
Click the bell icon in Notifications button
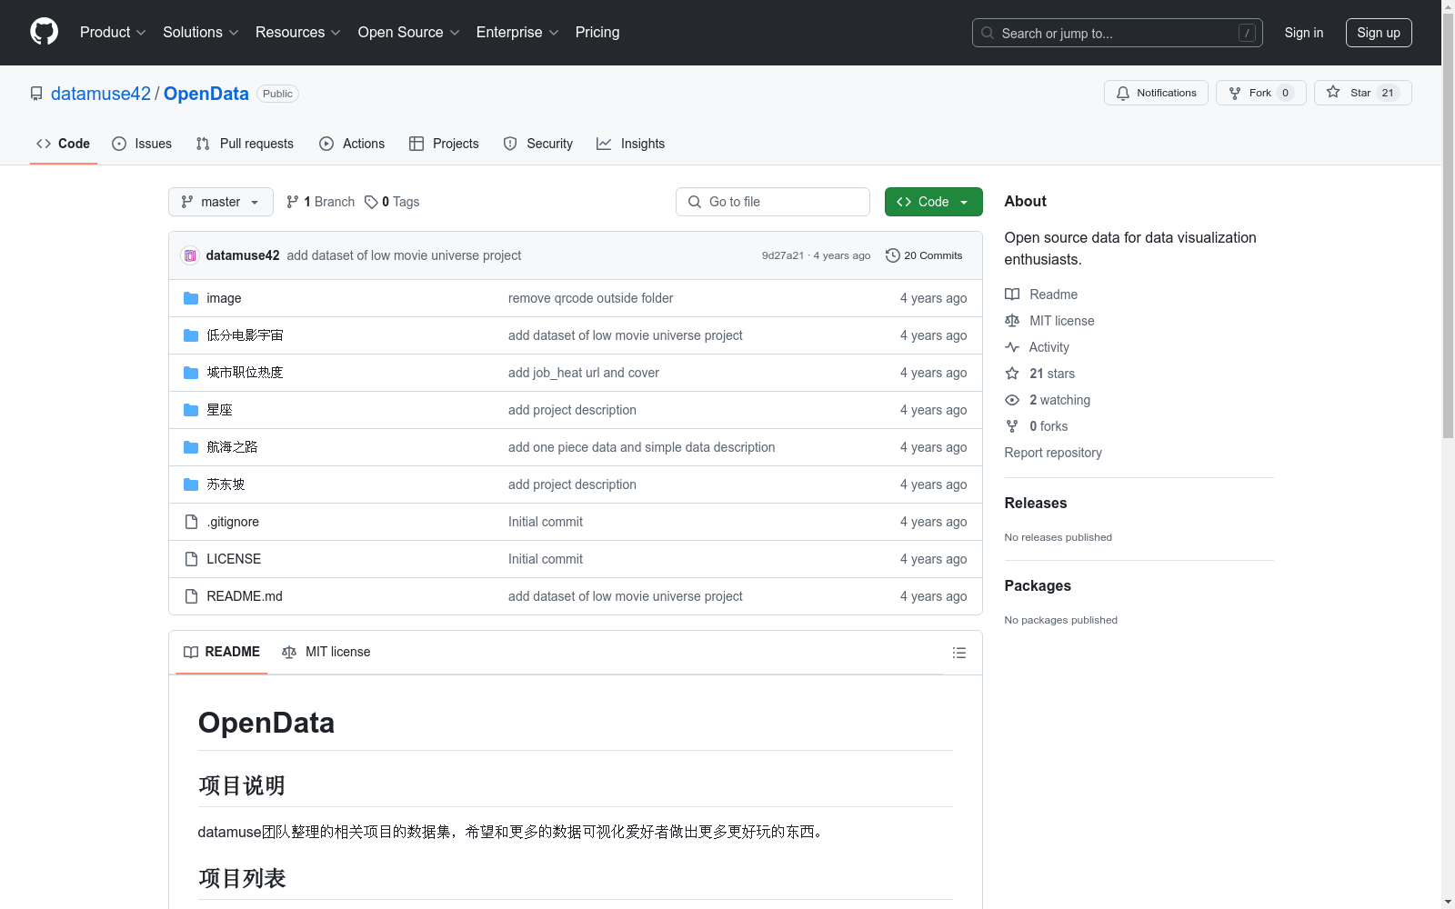point(1123,93)
